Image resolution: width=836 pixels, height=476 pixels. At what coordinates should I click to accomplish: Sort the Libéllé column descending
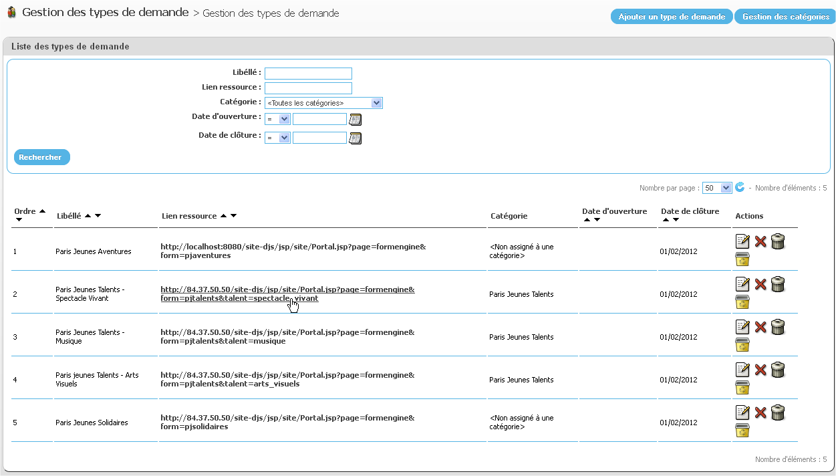pyautogui.click(x=98, y=216)
